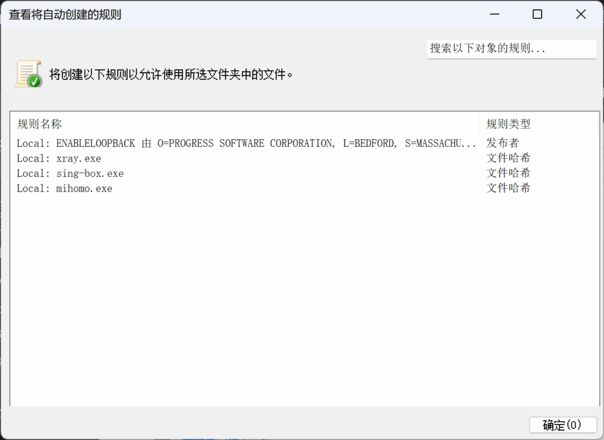The image size is (604, 440).
Task: Click 文件哈希 type for mihomo.exe
Action: coord(508,189)
